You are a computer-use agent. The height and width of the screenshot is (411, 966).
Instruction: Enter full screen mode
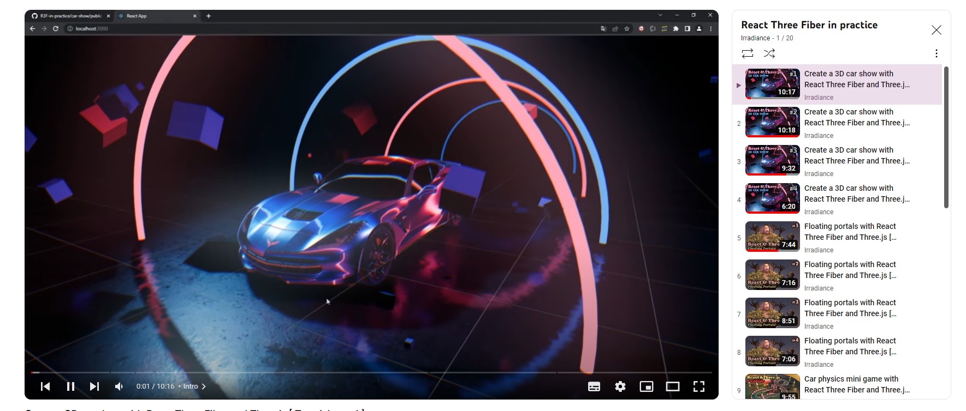tap(699, 386)
